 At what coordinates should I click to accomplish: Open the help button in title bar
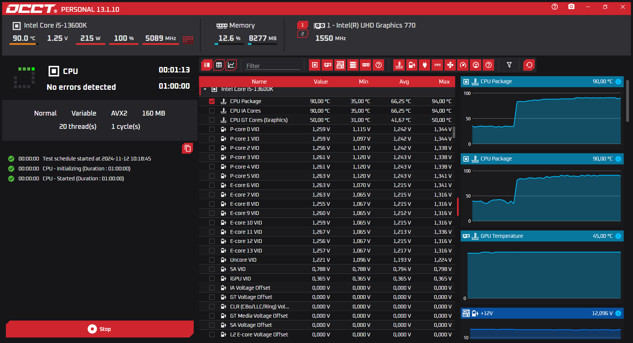pos(555,7)
